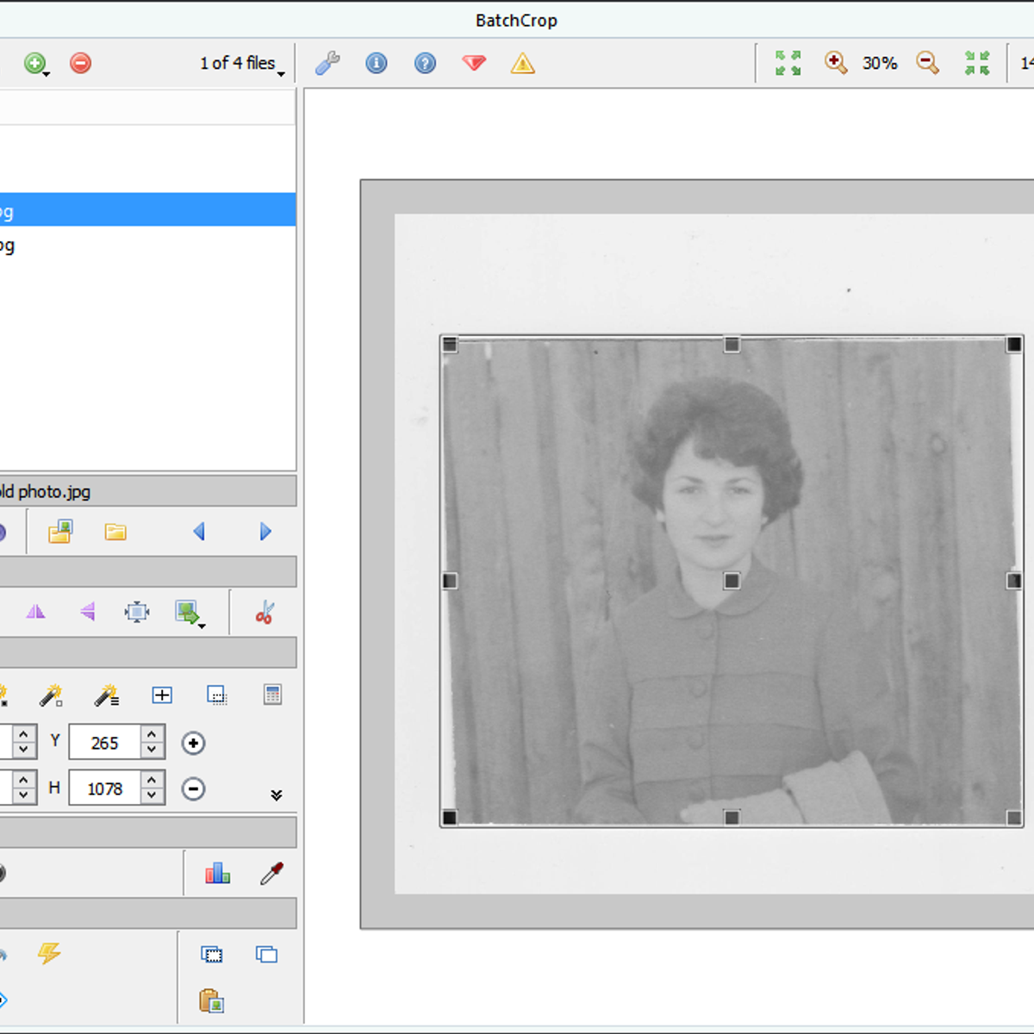The height and width of the screenshot is (1034, 1034).
Task: Open the settings wrench tool
Action: [x=327, y=63]
